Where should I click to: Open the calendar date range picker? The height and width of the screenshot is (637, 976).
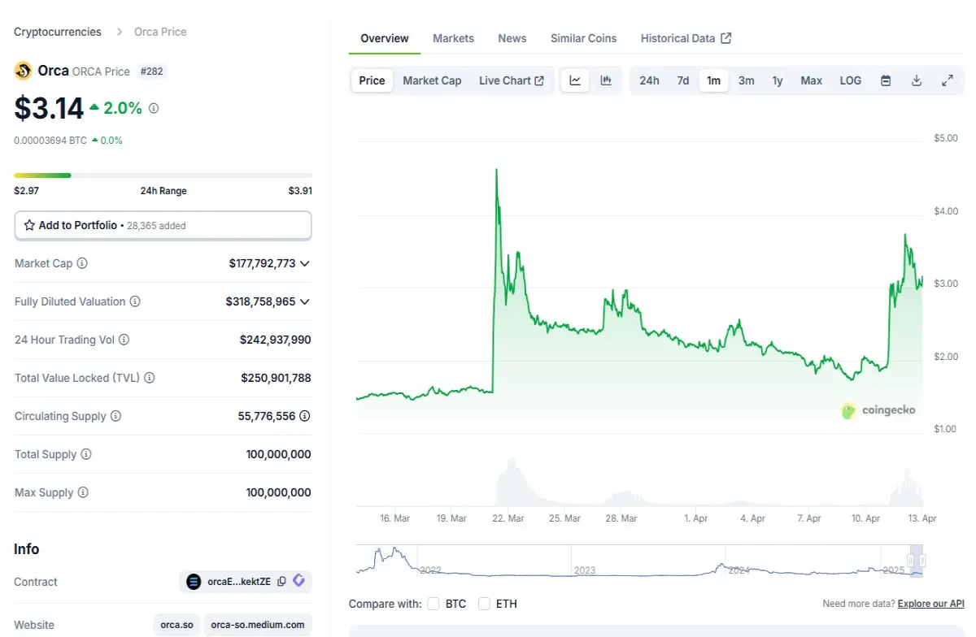tap(886, 80)
